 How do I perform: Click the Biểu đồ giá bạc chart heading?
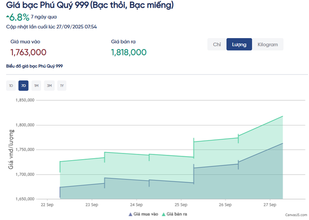34,66
